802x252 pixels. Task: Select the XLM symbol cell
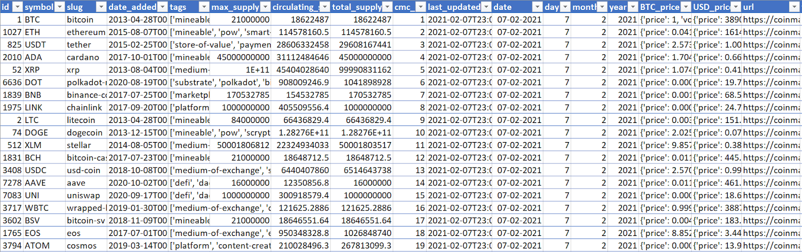coord(44,145)
